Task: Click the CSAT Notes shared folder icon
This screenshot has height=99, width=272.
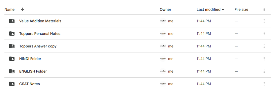Action: pyautogui.click(x=12, y=84)
